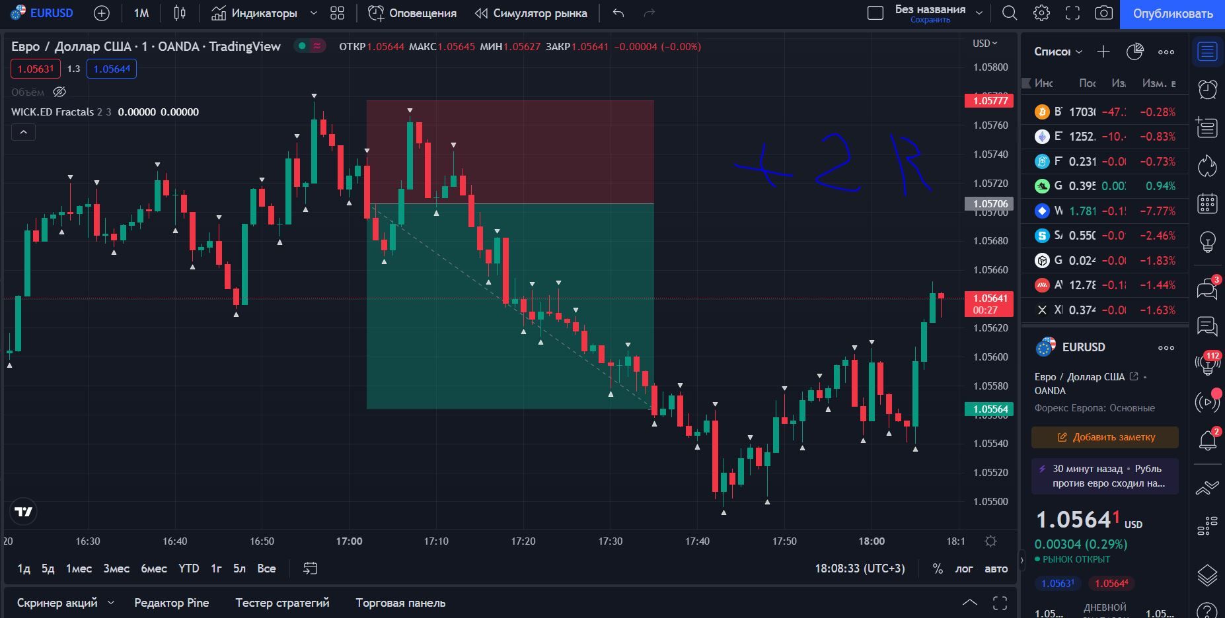The height and width of the screenshot is (618, 1225).
Task: Click the Опубликовать button
Action: pos(1172,14)
